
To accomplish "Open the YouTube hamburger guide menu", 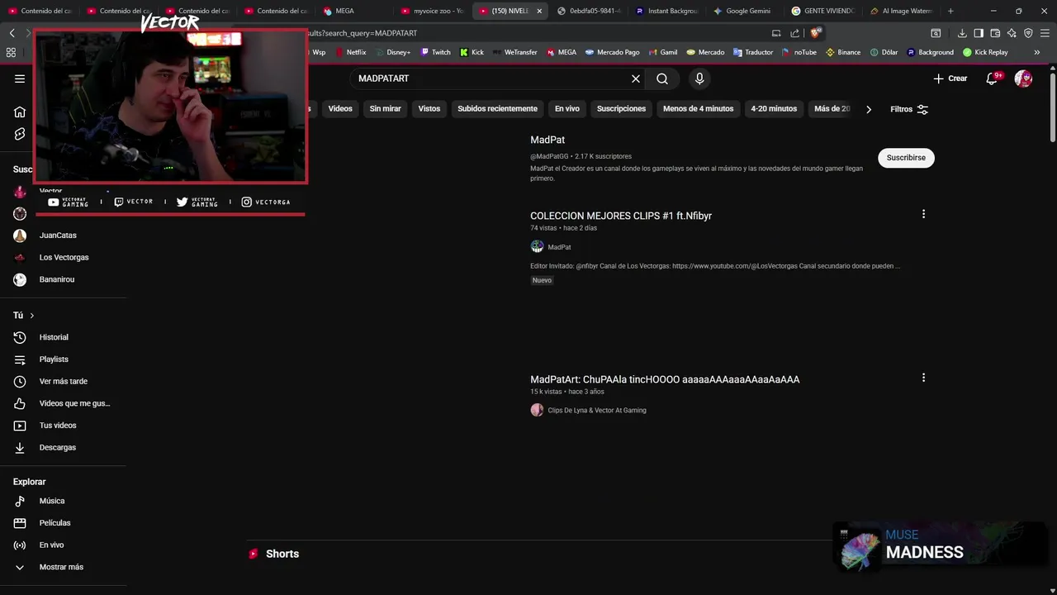I will (x=20, y=79).
